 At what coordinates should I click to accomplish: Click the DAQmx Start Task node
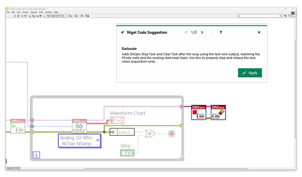pyautogui.click(x=18, y=126)
